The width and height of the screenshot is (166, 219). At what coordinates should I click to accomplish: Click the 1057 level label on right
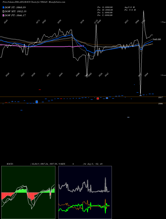pyautogui.click(x=160, y=98)
